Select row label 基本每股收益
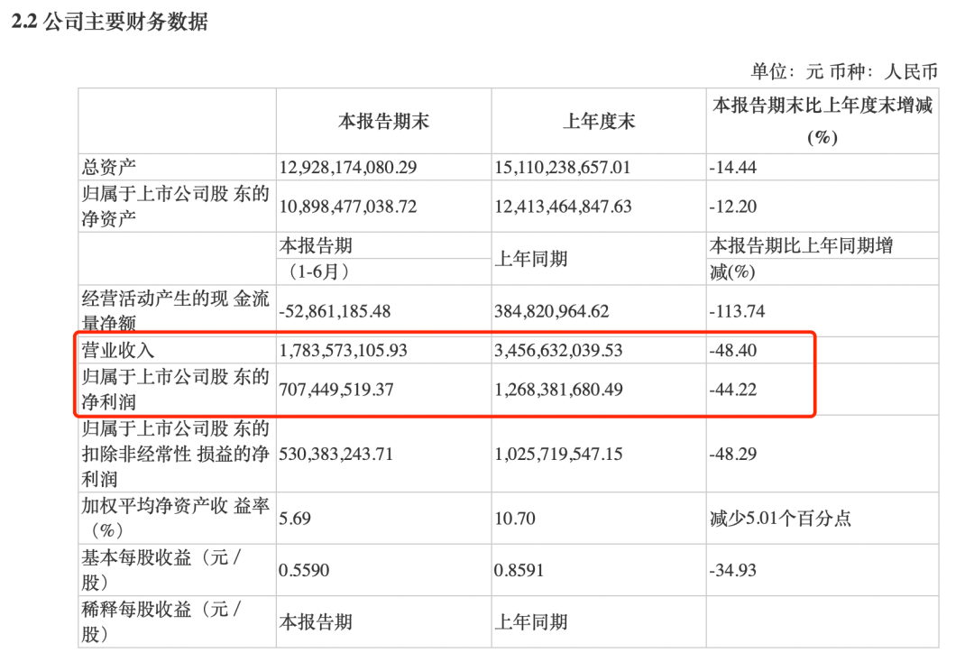The height and width of the screenshot is (662, 974). coord(161,570)
